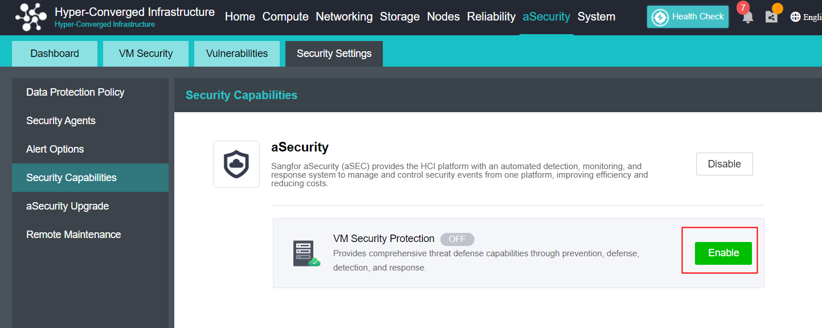The height and width of the screenshot is (328, 822).
Task: Open aSecurity Upgrade in sidebar
Action: pos(67,206)
